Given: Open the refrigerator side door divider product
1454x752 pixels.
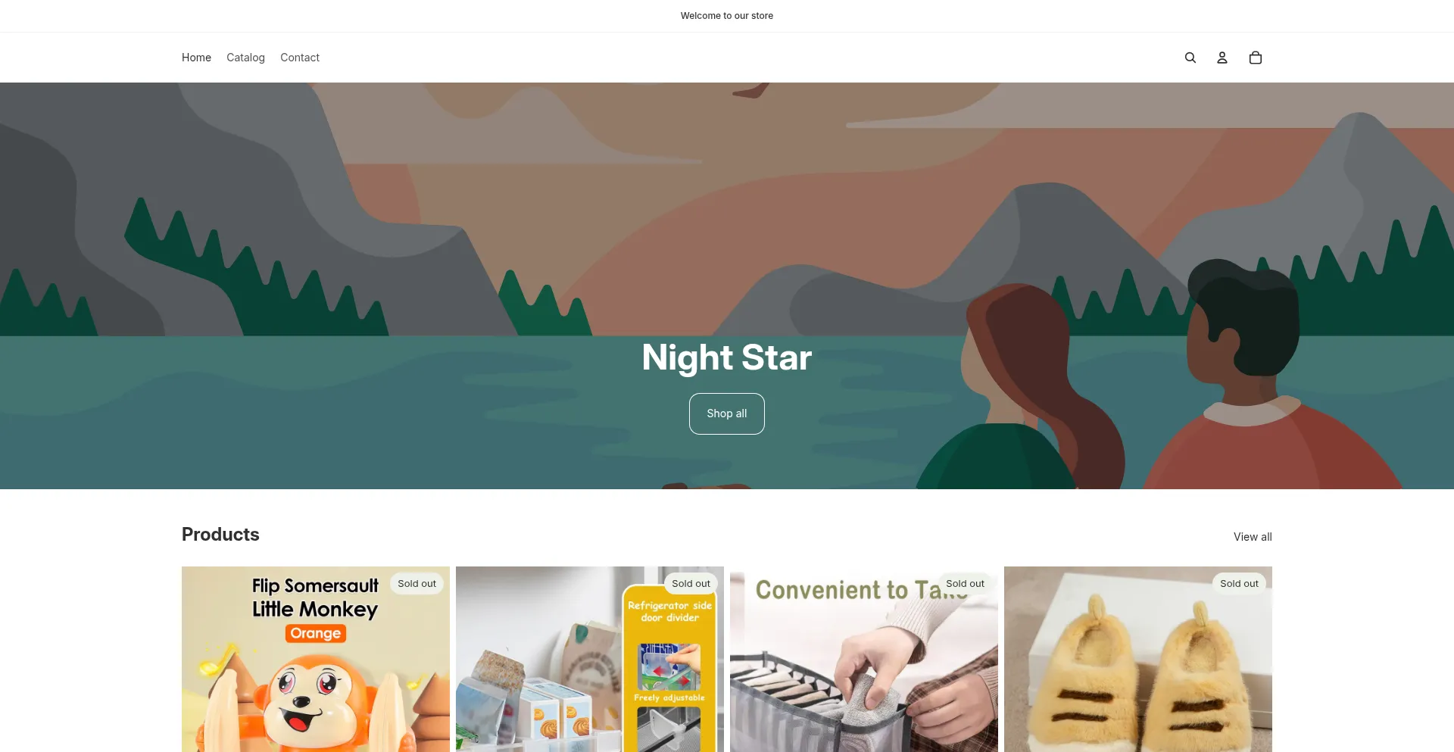Looking at the screenshot, I should click(590, 659).
